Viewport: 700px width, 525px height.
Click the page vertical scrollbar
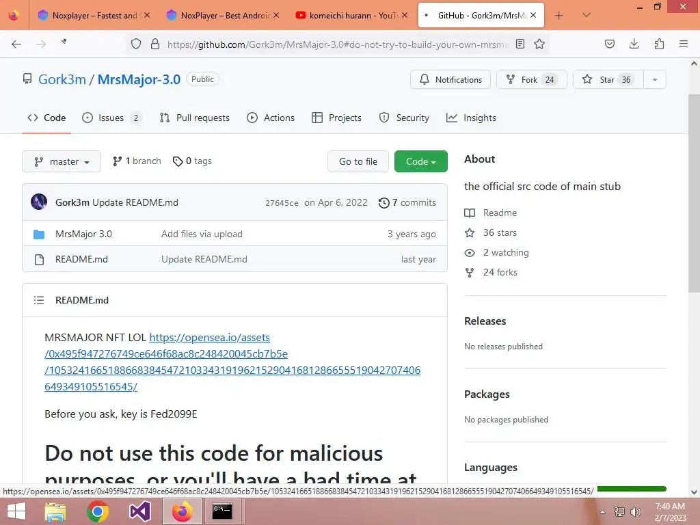pyautogui.click(x=694, y=193)
